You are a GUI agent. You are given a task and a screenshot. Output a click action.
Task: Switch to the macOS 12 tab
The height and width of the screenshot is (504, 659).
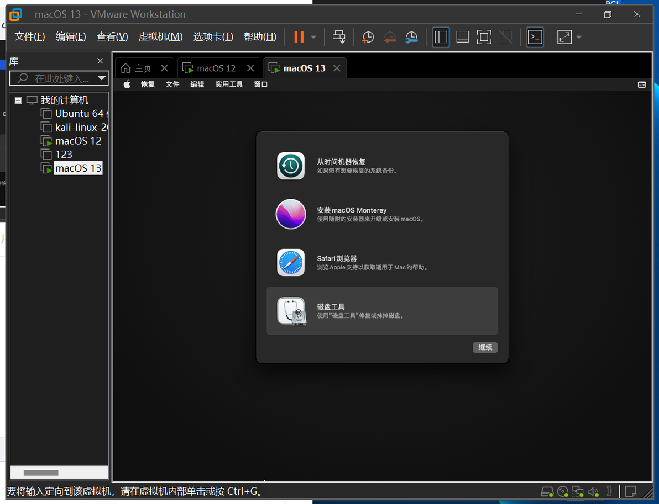216,68
